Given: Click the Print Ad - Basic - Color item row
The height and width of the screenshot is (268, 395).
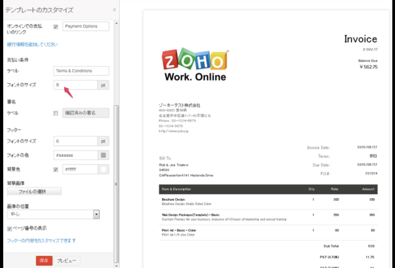Looking at the screenshot, I should click(x=268, y=233).
